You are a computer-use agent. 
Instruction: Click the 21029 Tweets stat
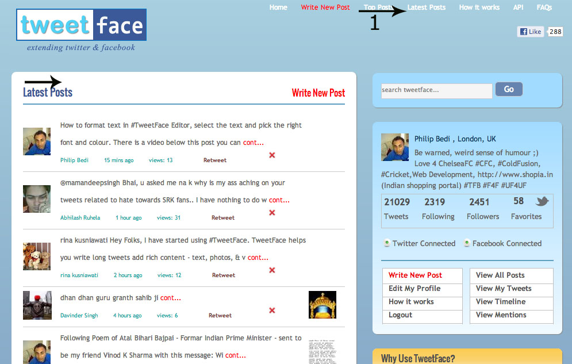[x=397, y=209]
